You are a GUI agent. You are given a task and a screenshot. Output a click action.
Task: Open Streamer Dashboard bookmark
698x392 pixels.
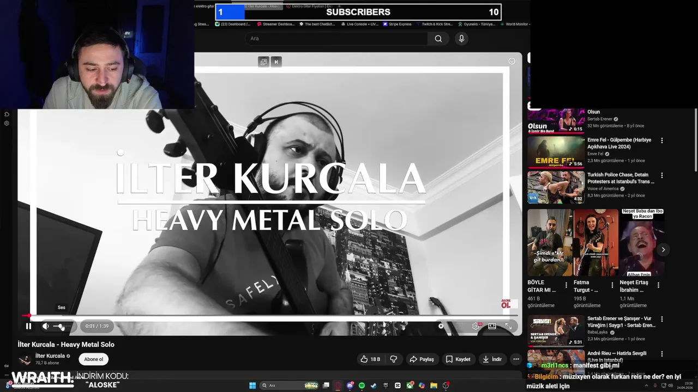[x=275, y=24]
